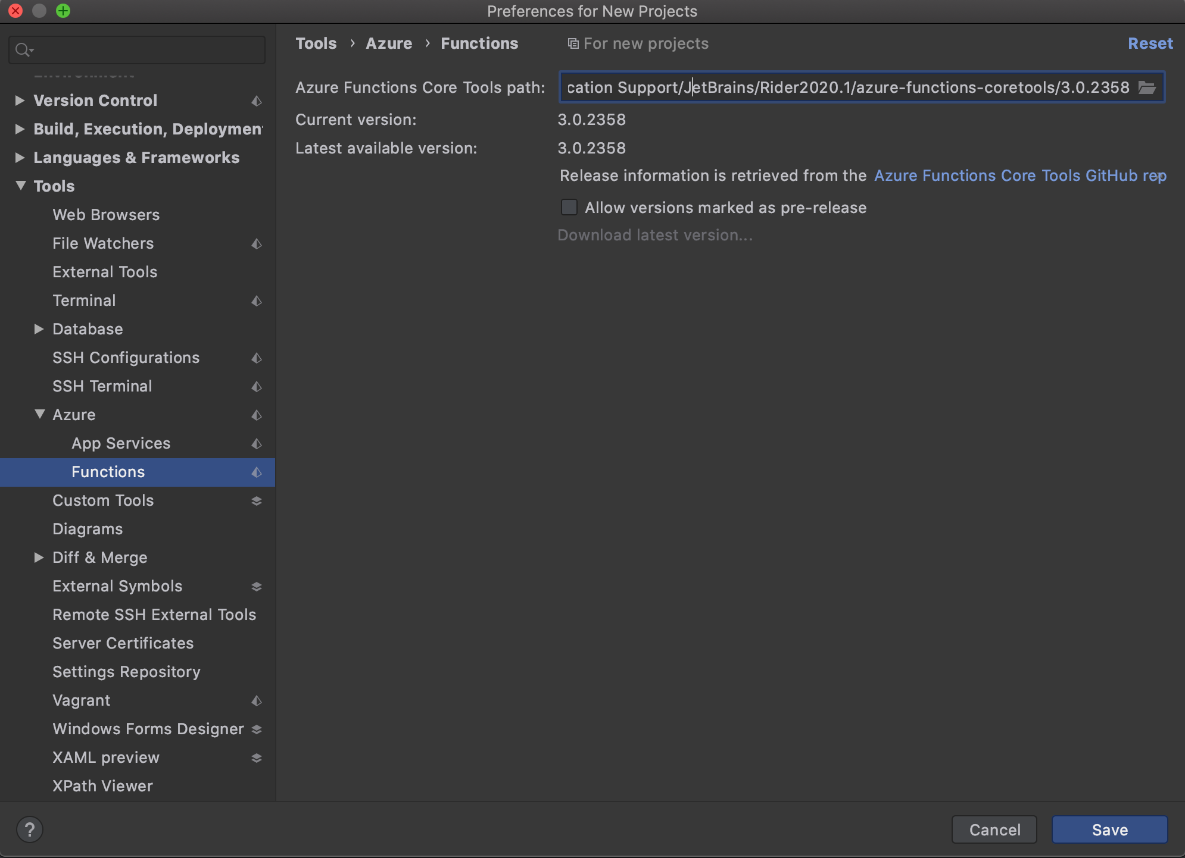The image size is (1185, 858).
Task: Select XAML preview in tree
Action: tap(106, 757)
